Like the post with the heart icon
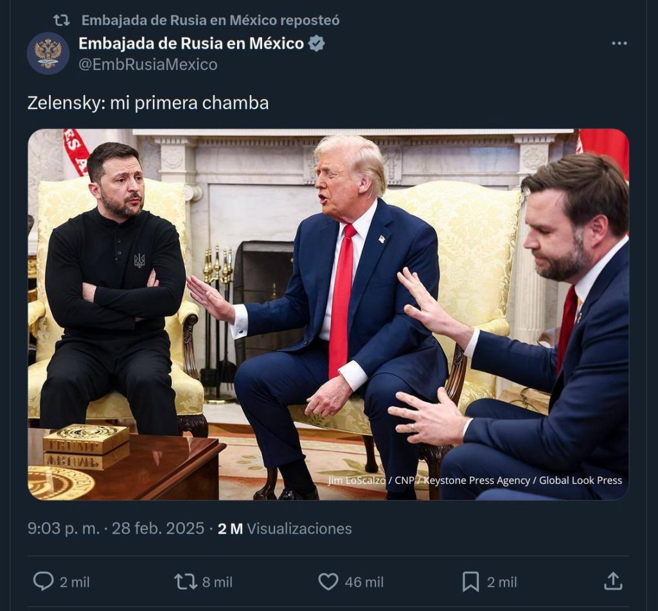Viewport: 658px width, 611px height. [x=328, y=581]
